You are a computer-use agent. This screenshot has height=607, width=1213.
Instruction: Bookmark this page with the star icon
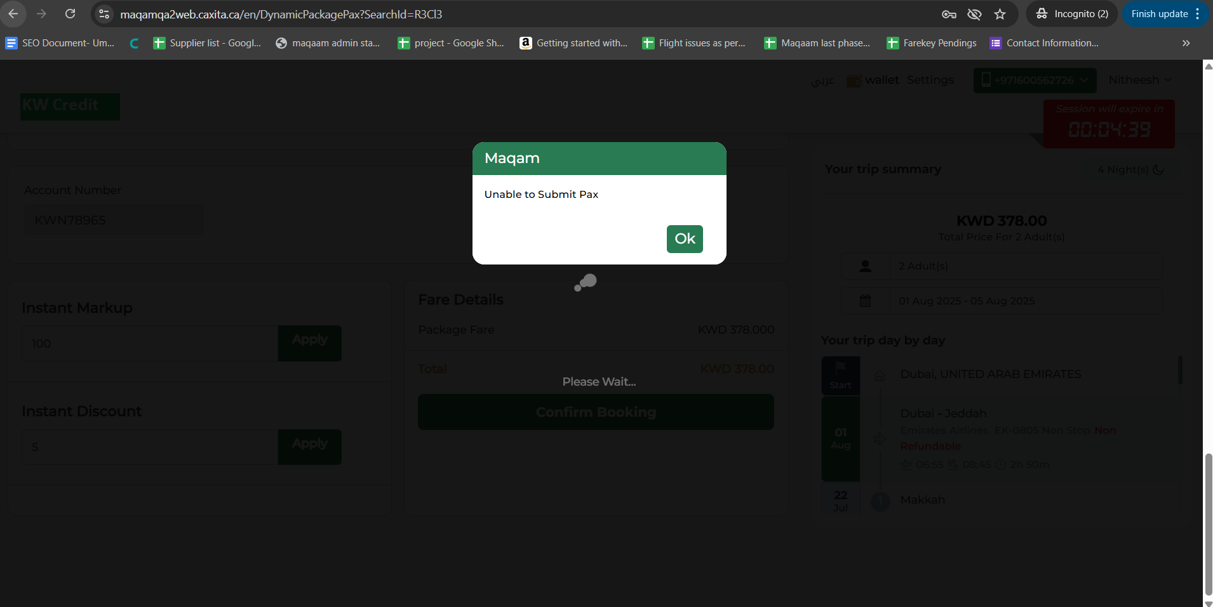(x=1000, y=14)
